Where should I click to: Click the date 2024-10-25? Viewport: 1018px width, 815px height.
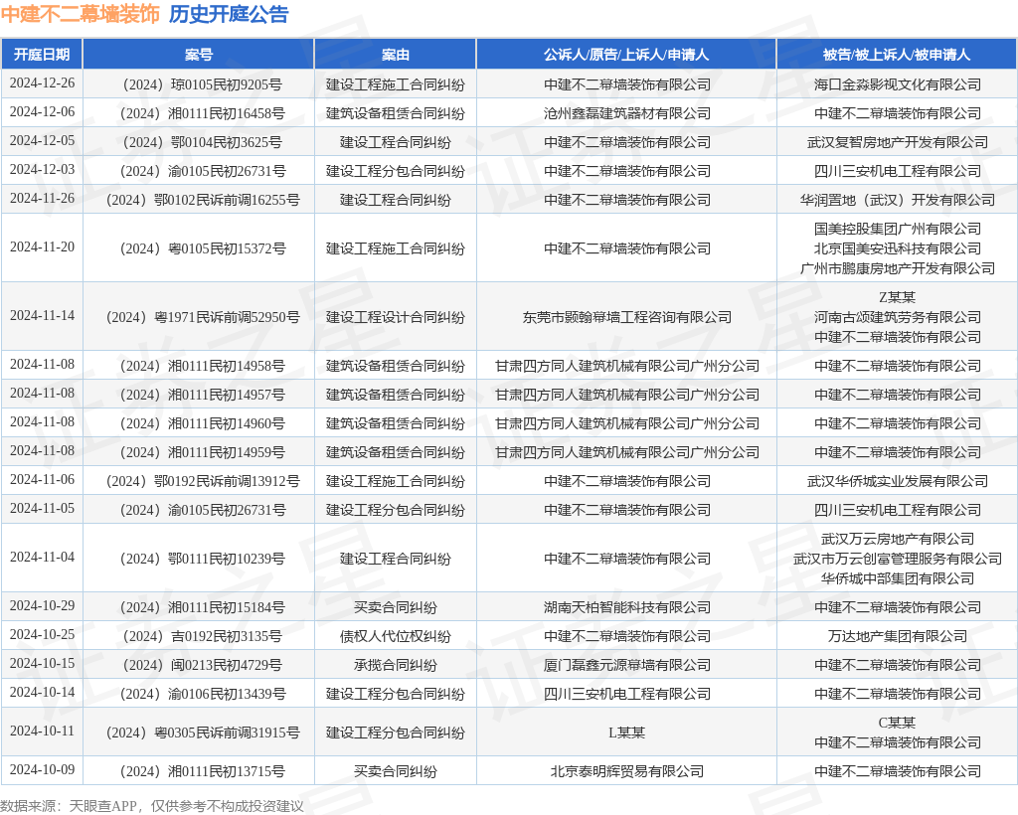pos(42,635)
